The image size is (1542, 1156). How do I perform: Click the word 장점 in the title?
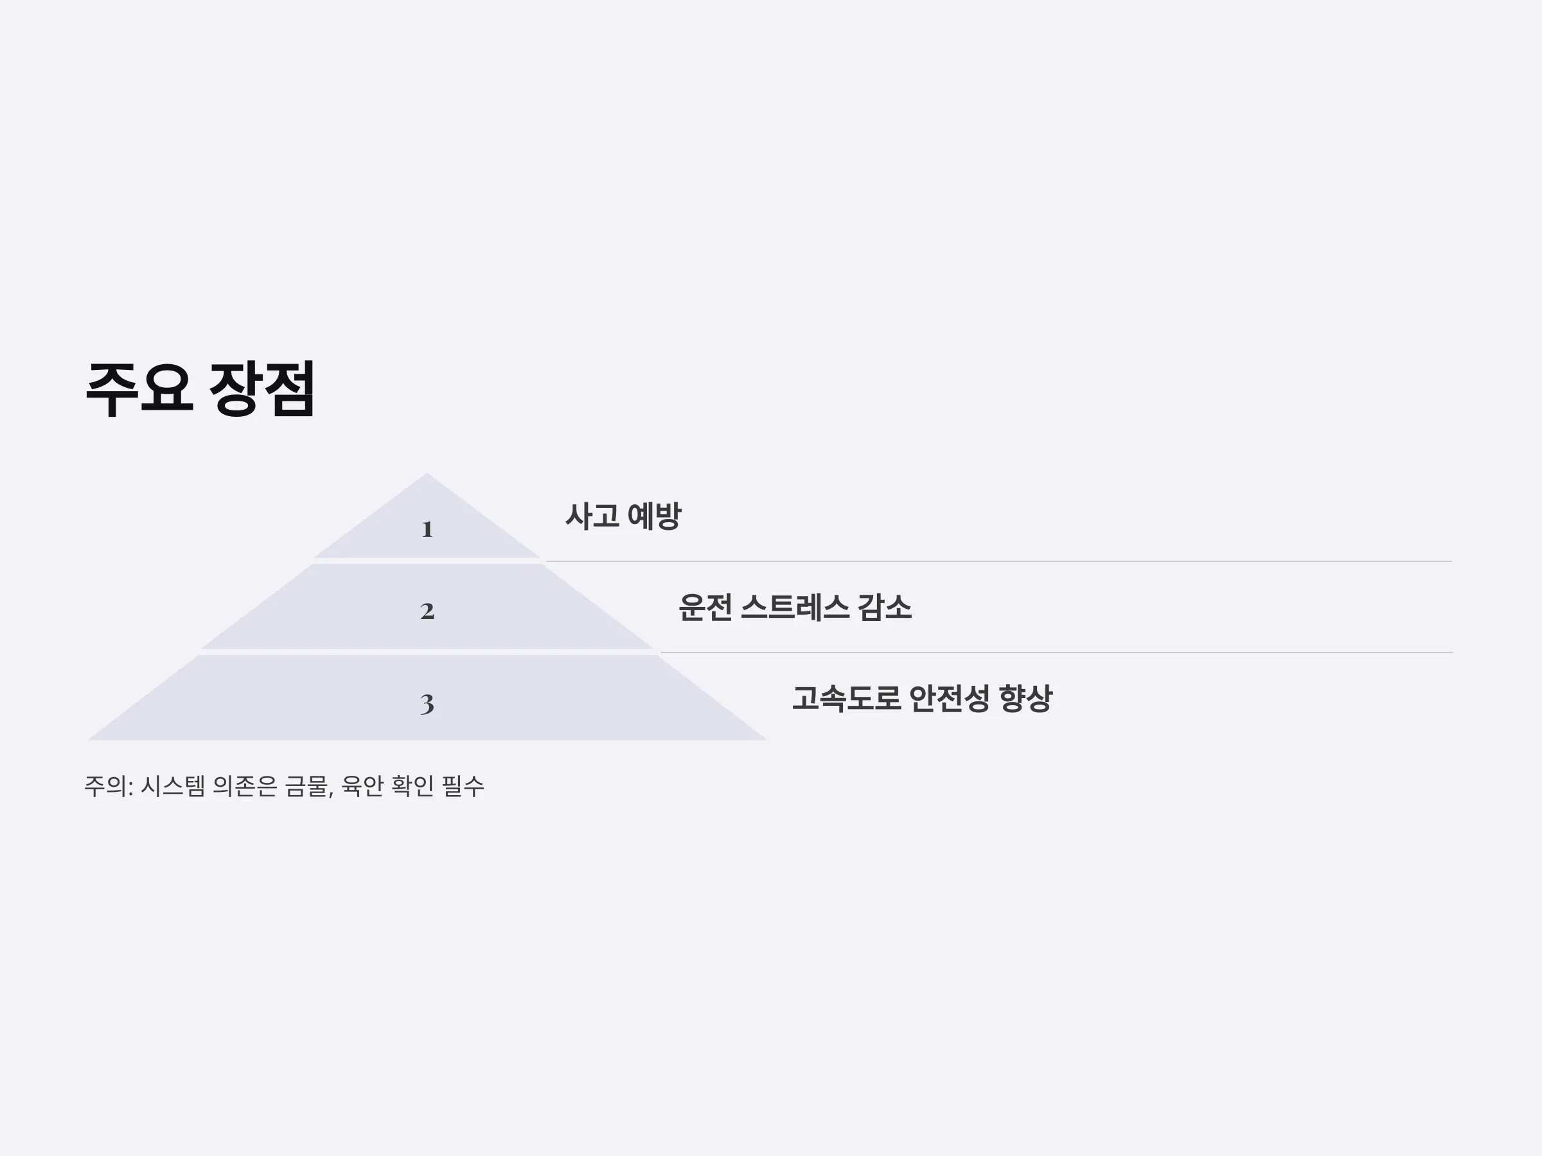(262, 389)
